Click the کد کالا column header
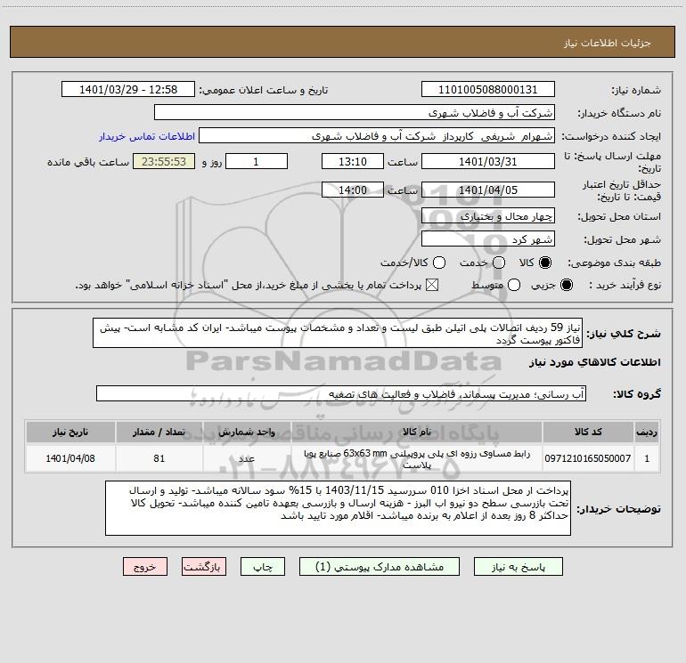686x663 pixels. pos(588,433)
